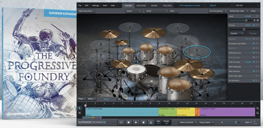Open the Velocity Gate menu icon

coord(256,57)
